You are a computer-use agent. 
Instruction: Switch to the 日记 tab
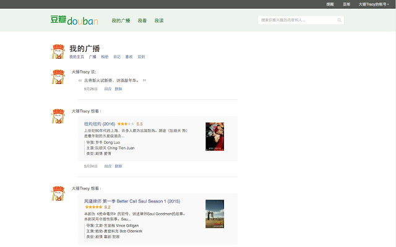117,57
